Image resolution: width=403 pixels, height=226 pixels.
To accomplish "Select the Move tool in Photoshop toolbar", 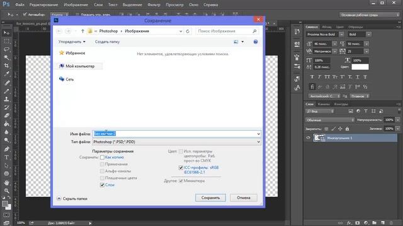I will tap(6, 33).
